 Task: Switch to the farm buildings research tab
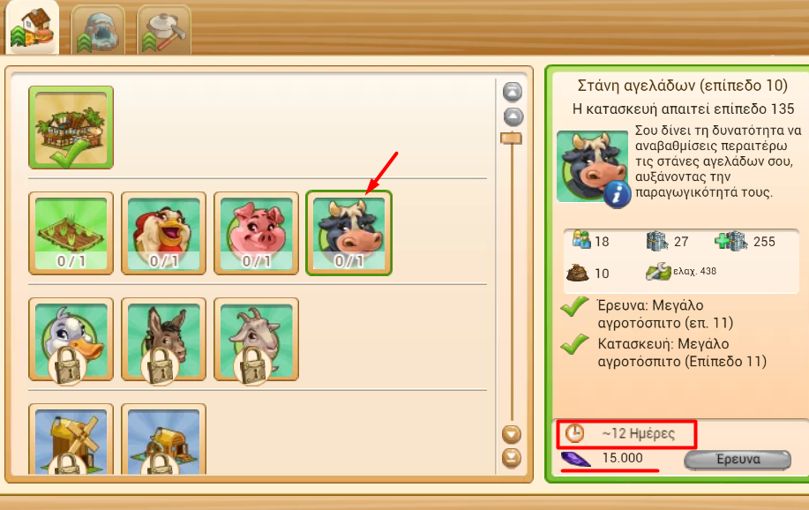pos(32,27)
